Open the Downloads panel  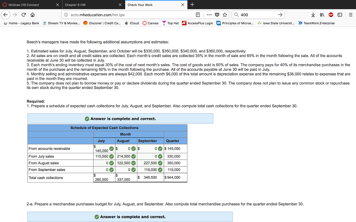click(313, 15)
